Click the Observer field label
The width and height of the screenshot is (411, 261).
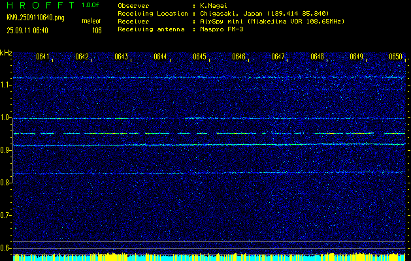coord(133,6)
